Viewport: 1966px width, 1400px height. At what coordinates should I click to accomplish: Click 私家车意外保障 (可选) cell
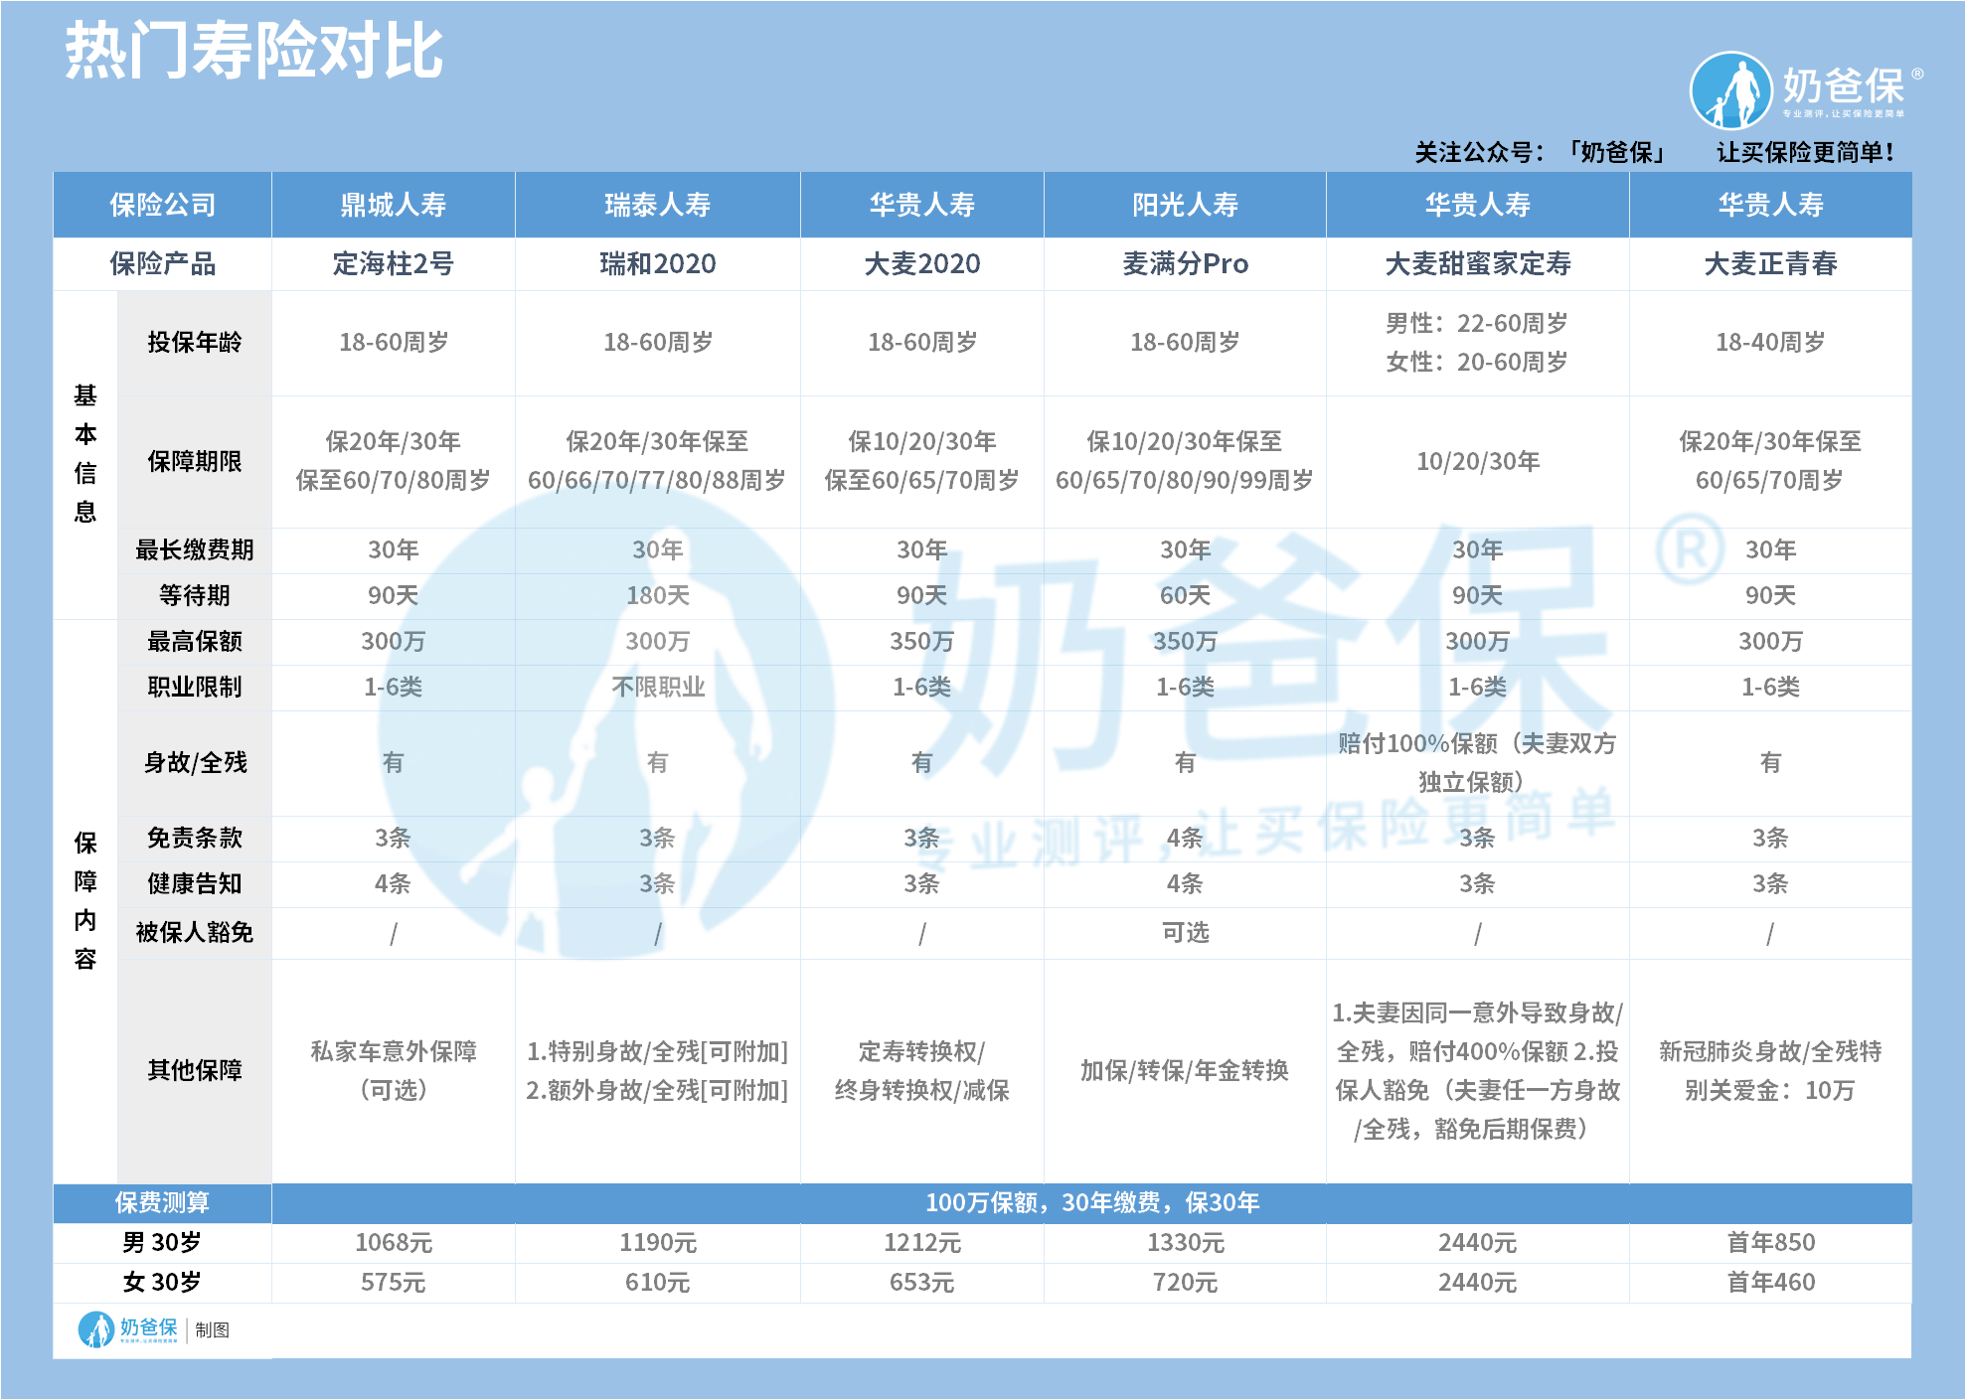[394, 1070]
